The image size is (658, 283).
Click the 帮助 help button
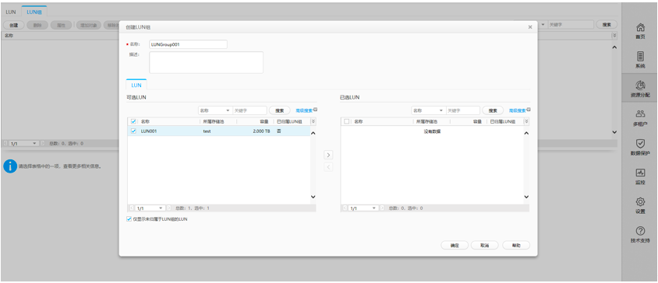point(516,246)
